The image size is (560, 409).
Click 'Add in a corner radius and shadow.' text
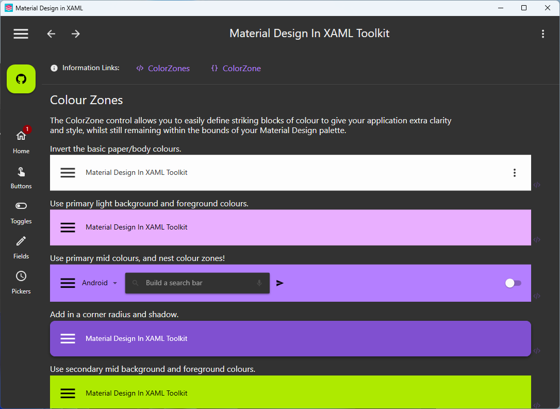pyautogui.click(x=114, y=314)
